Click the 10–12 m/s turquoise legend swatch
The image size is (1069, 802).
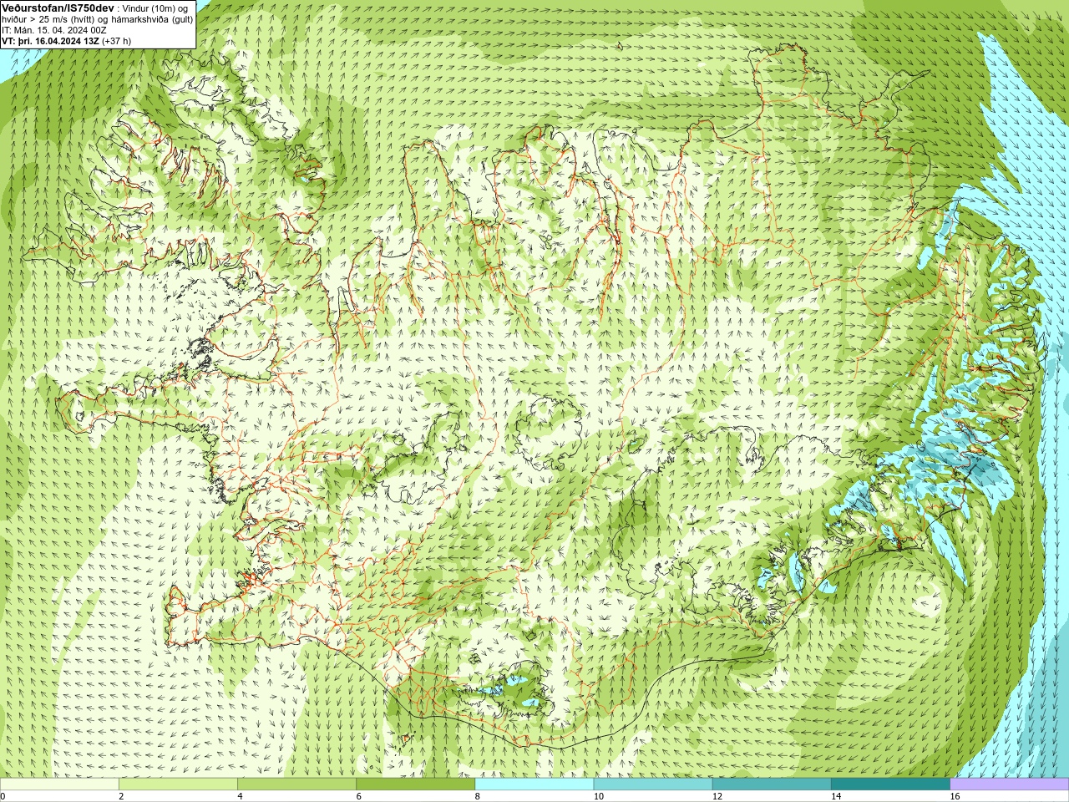(x=653, y=784)
